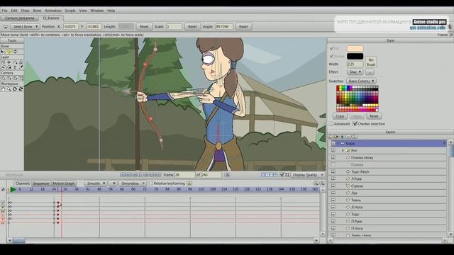Enable the Advanced checkbox

click(x=331, y=124)
